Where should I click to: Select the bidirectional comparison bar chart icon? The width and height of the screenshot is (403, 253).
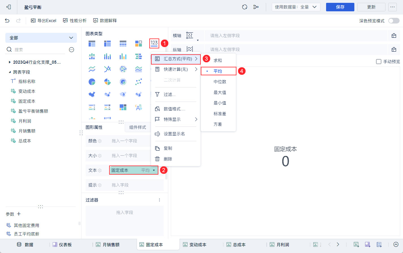139,56
